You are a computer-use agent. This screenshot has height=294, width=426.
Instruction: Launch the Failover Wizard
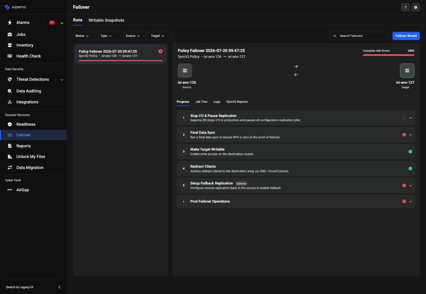coord(406,36)
